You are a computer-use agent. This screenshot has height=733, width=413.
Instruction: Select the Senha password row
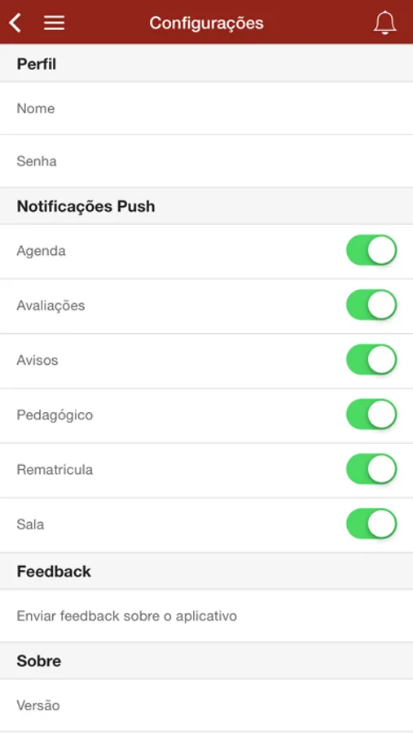point(206,161)
